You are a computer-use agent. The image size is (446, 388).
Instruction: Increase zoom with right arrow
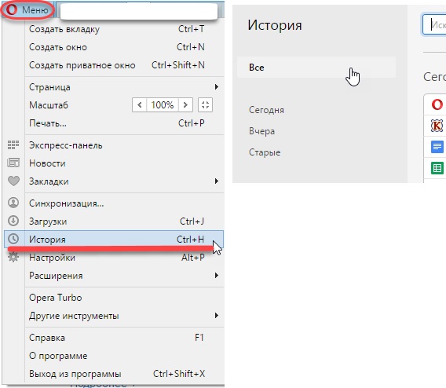click(185, 105)
